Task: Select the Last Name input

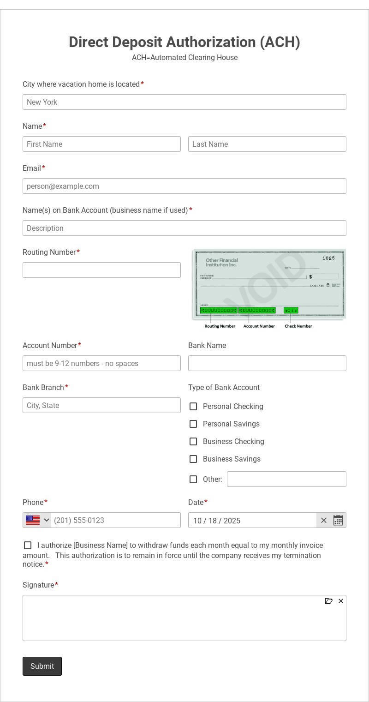Action: [267, 144]
